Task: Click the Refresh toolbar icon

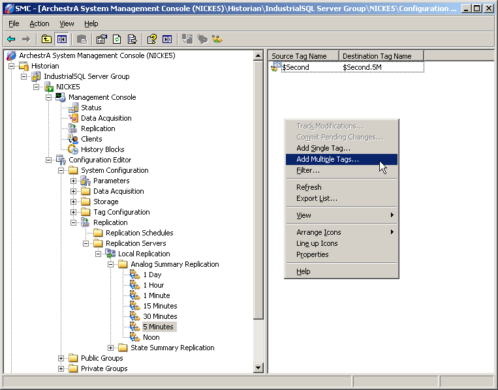Action: [x=117, y=39]
